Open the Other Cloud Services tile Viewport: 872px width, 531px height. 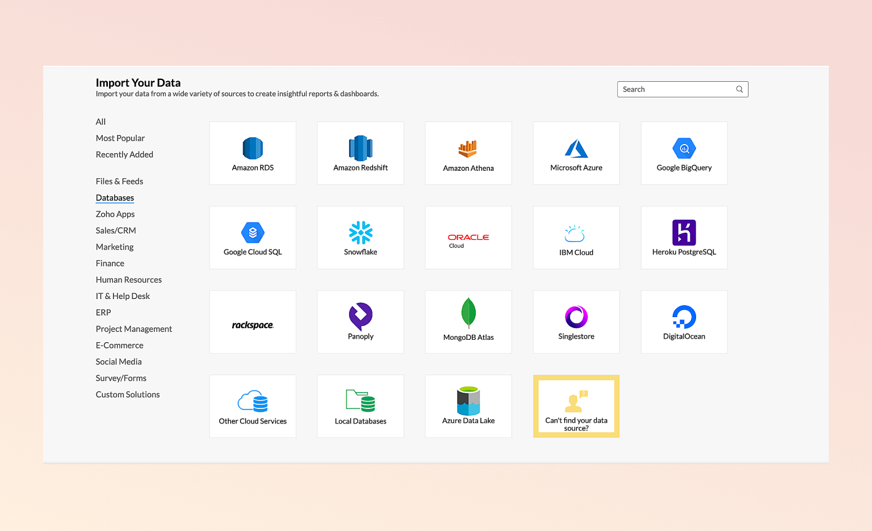click(253, 406)
